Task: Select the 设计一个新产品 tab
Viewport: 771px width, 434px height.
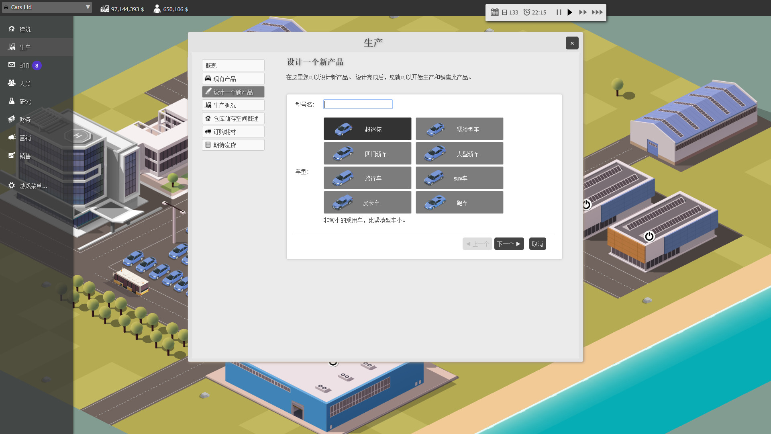Action: click(233, 92)
